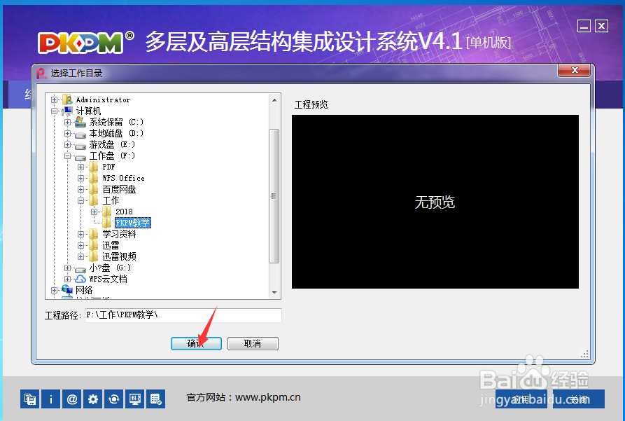Click the 网络 network globe icon
The width and height of the screenshot is (625, 421).
tap(67, 290)
